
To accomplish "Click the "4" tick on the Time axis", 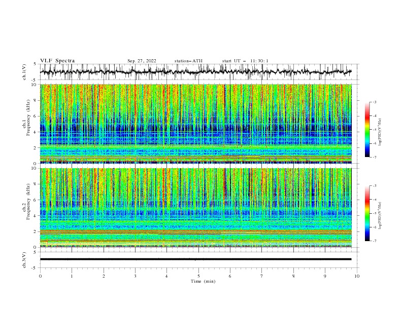I will (166, 276).
